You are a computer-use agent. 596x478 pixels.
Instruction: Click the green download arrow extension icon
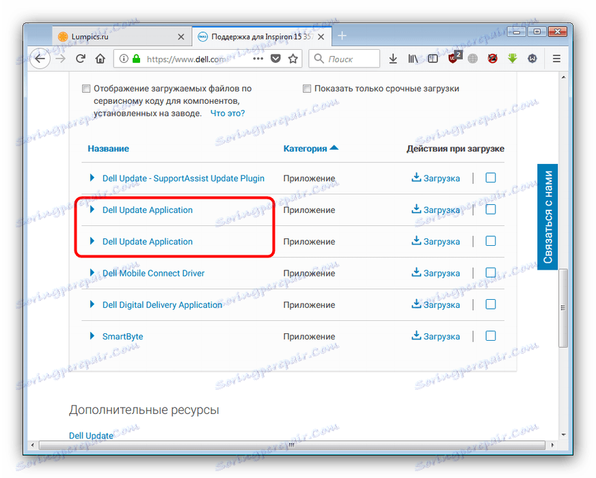pyautogui.click(x=513, y=59)
